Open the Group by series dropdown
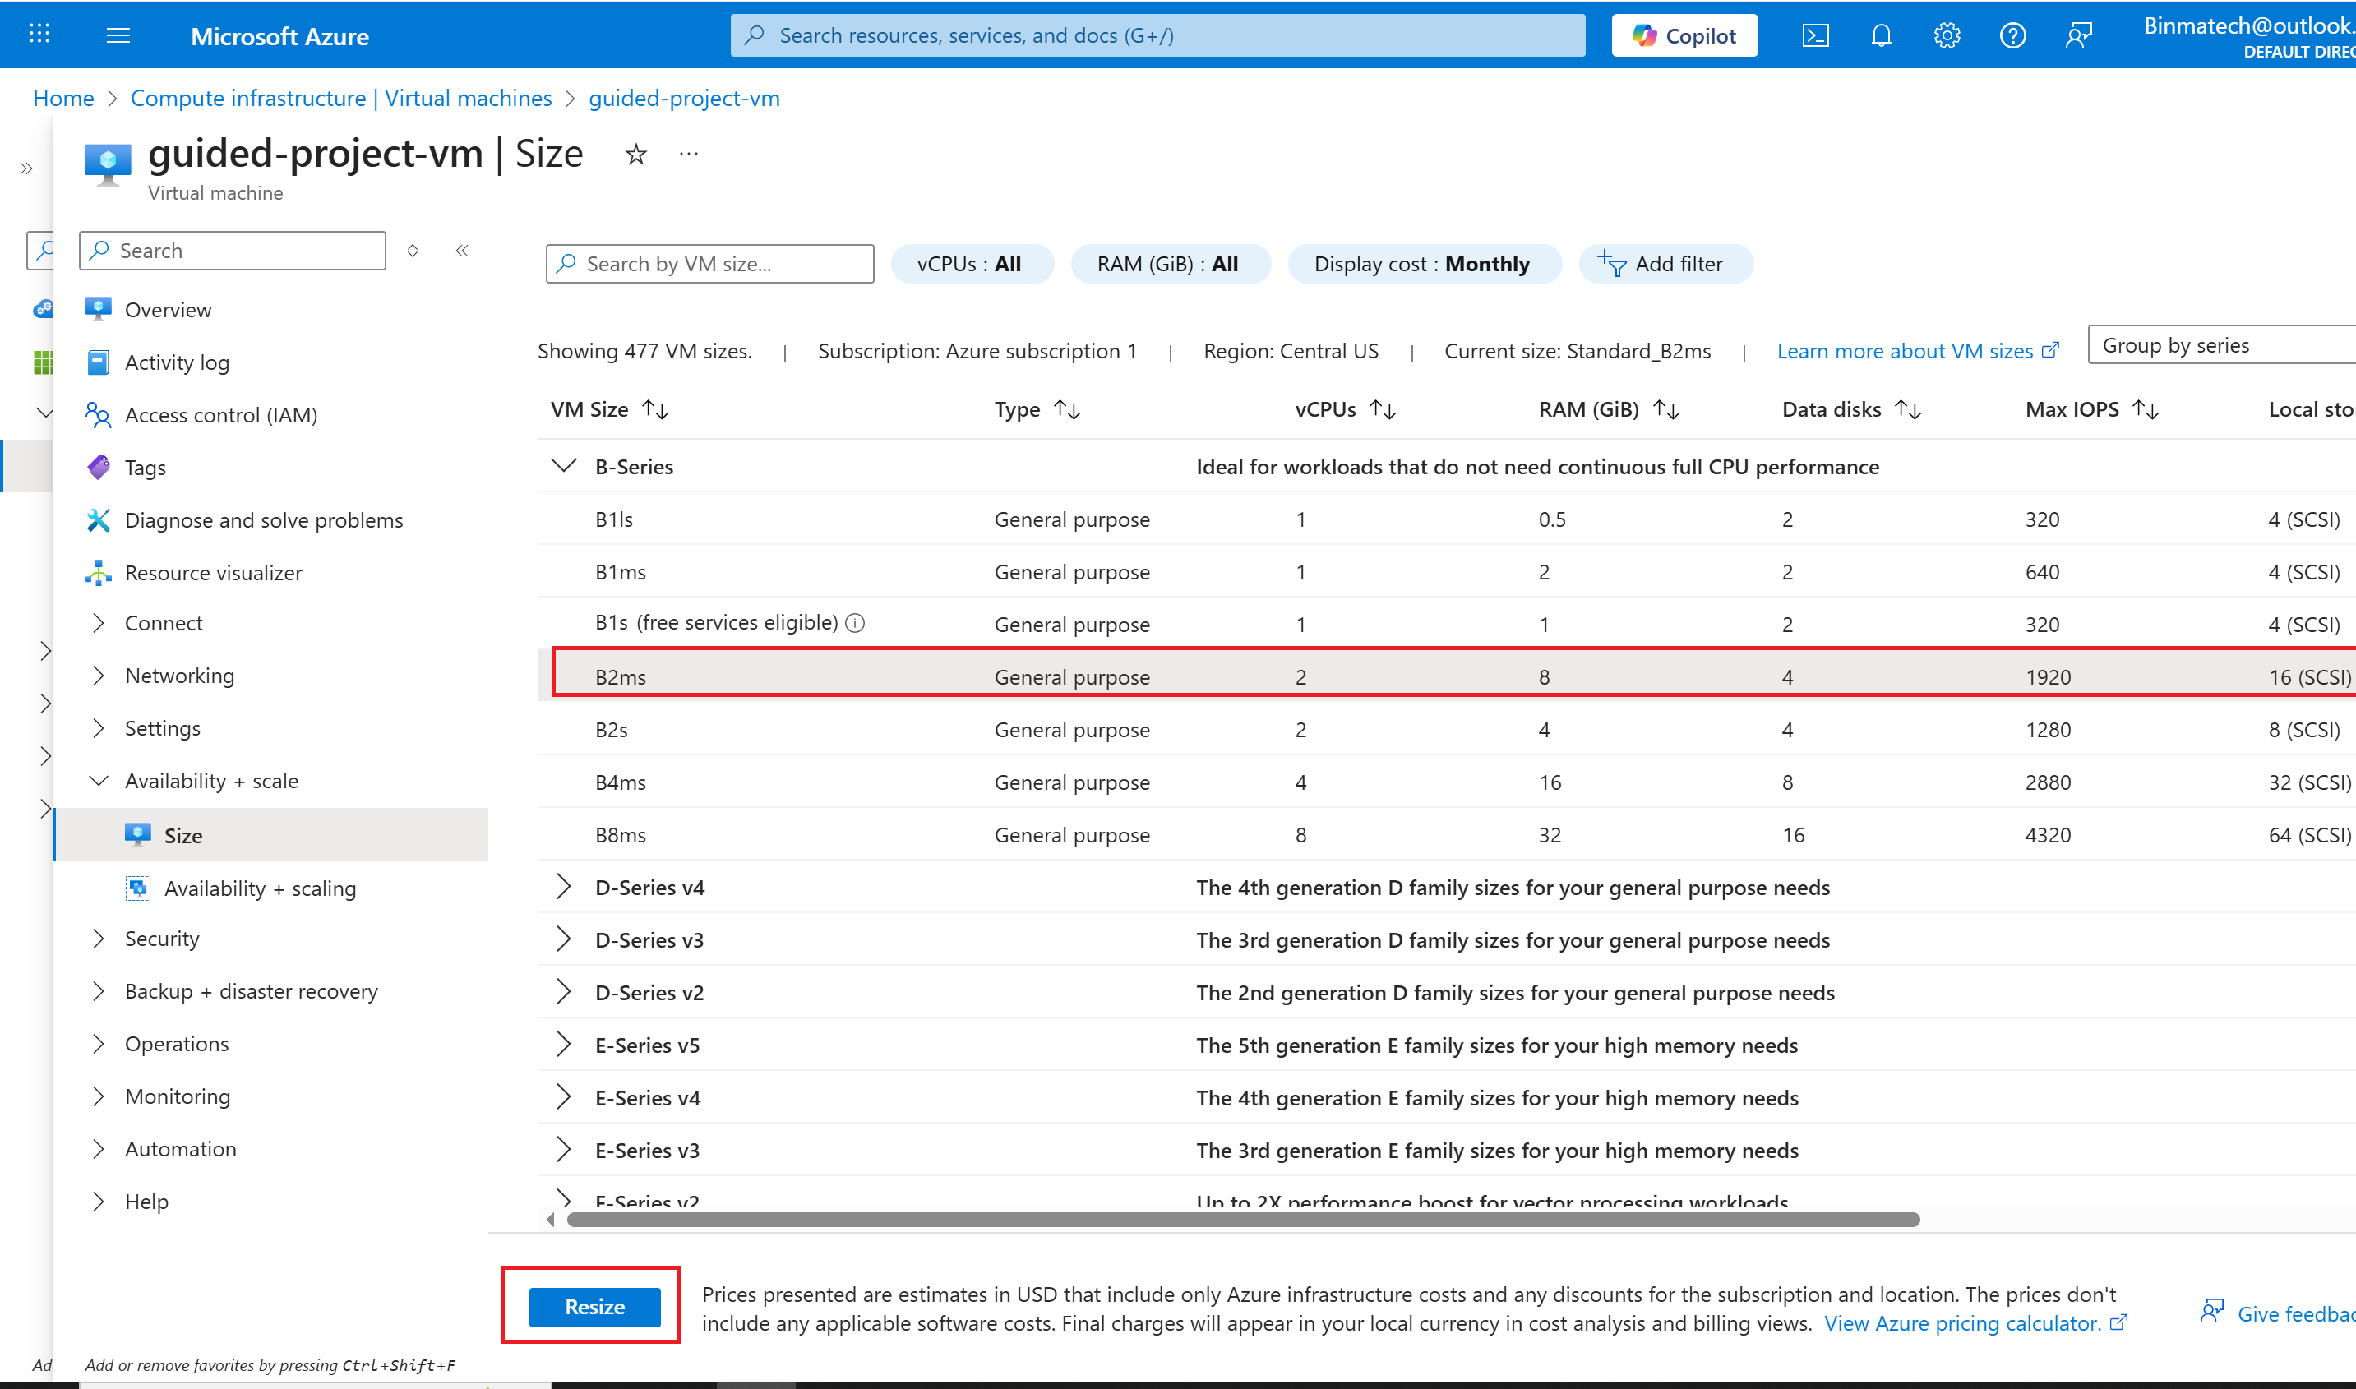 (x=2219, y=345)
